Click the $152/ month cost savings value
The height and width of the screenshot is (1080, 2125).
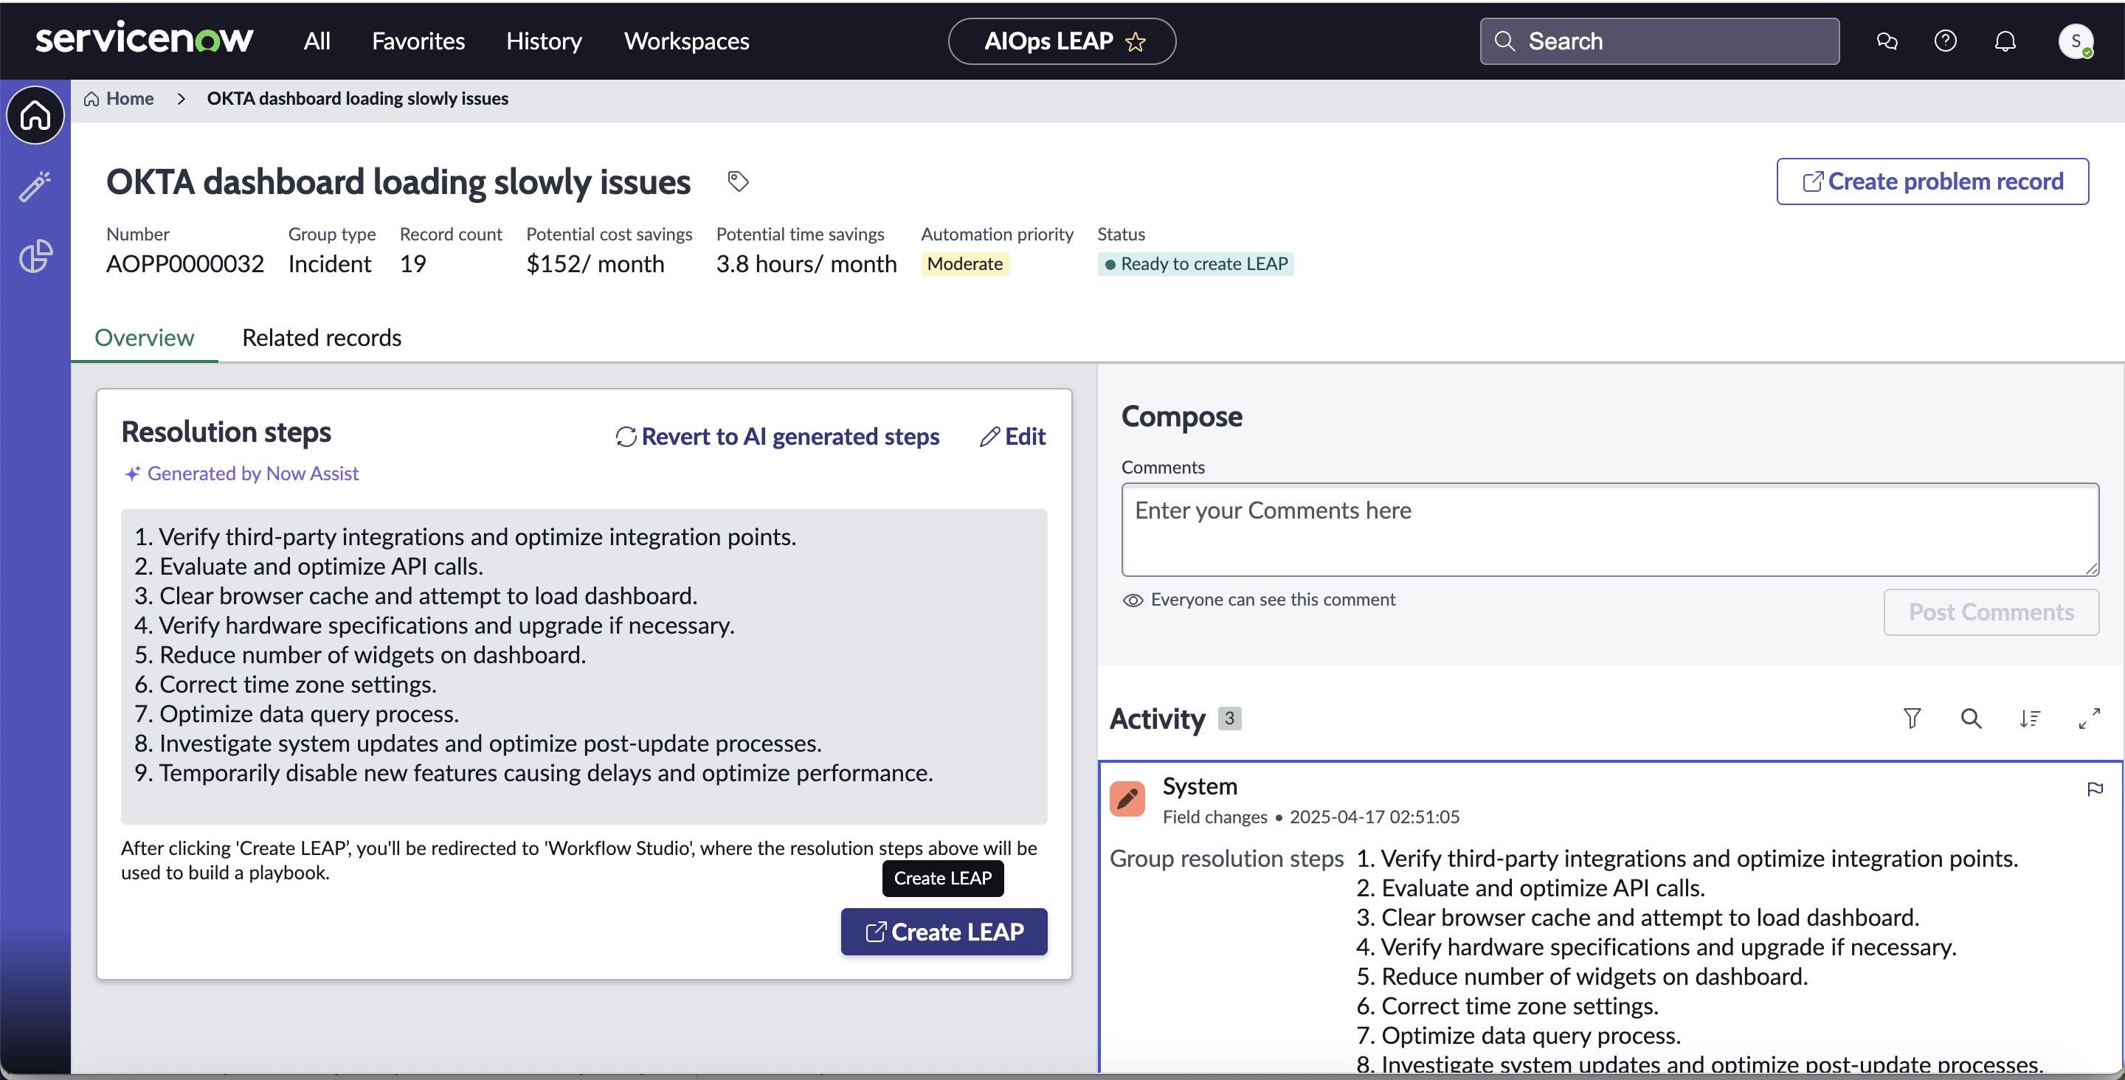pyautogui.click(x=595, y=263)
